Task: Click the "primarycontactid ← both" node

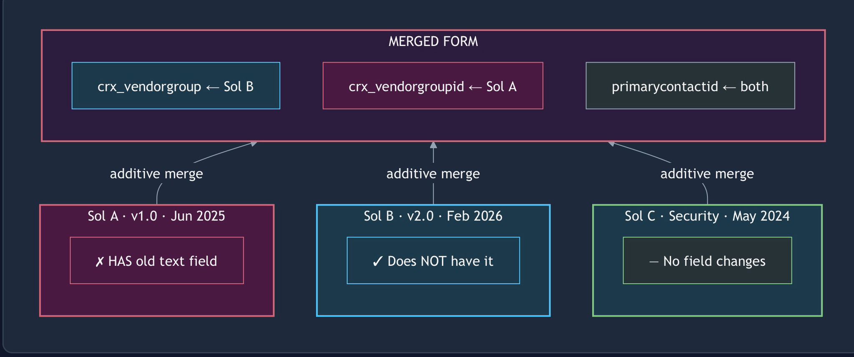Action: (690, 86)
